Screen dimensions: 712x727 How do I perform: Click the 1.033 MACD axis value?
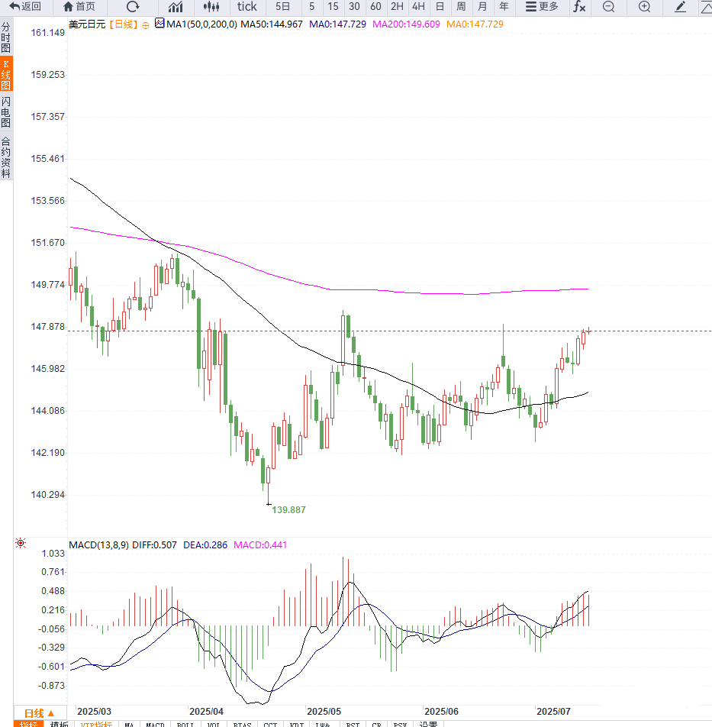coord(53,553)
